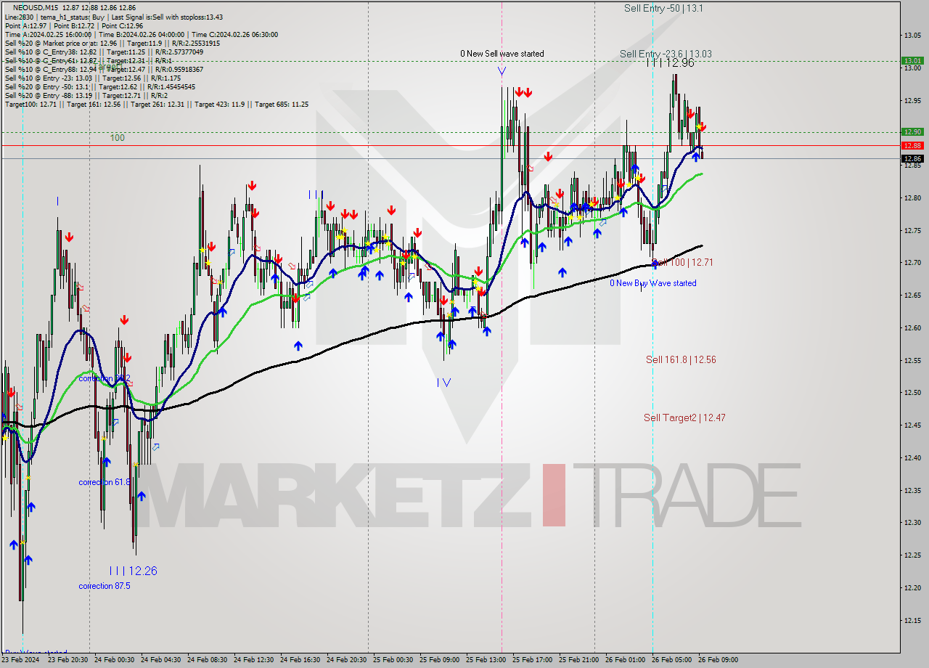Click the blue 'I V' wave label
929x668 pixels.
(443, 383)
